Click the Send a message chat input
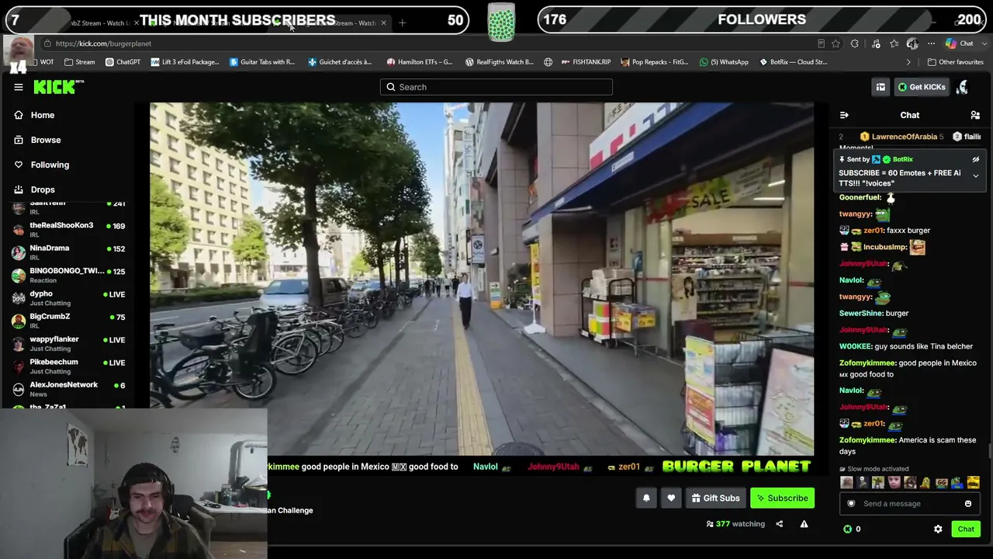Viewport: 993px width, 559px height. (x=909, y=504)
